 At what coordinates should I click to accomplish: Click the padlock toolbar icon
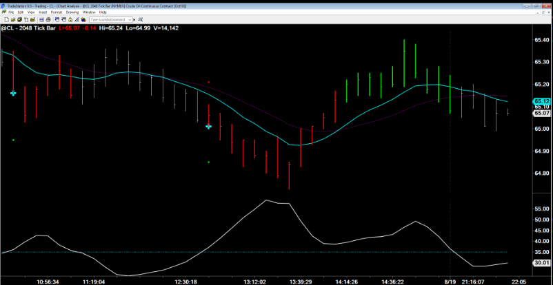[70, 20]
